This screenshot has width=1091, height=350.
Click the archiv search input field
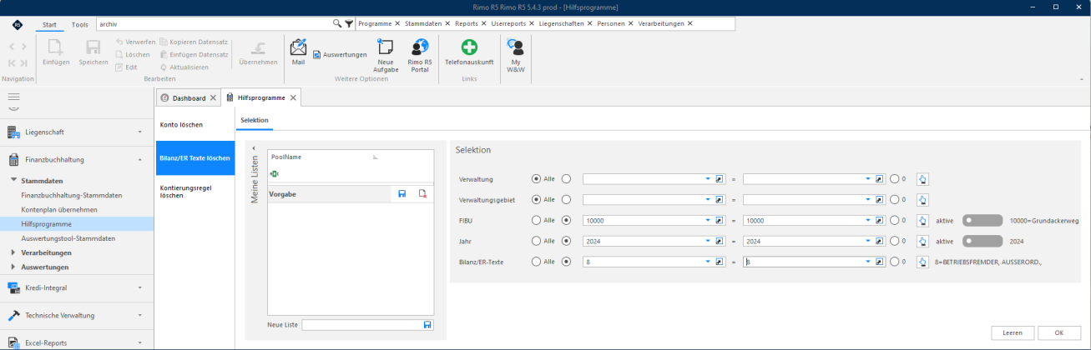[x=215, y=24]
